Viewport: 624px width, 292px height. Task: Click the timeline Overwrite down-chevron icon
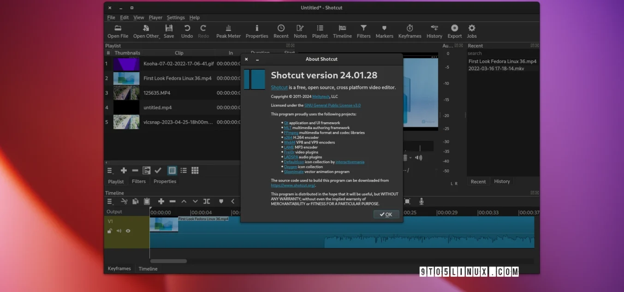tap(195, 202)
